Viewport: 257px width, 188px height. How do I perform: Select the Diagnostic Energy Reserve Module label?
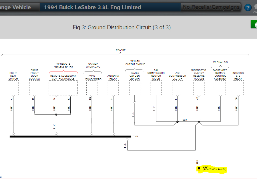coord(199,74)
